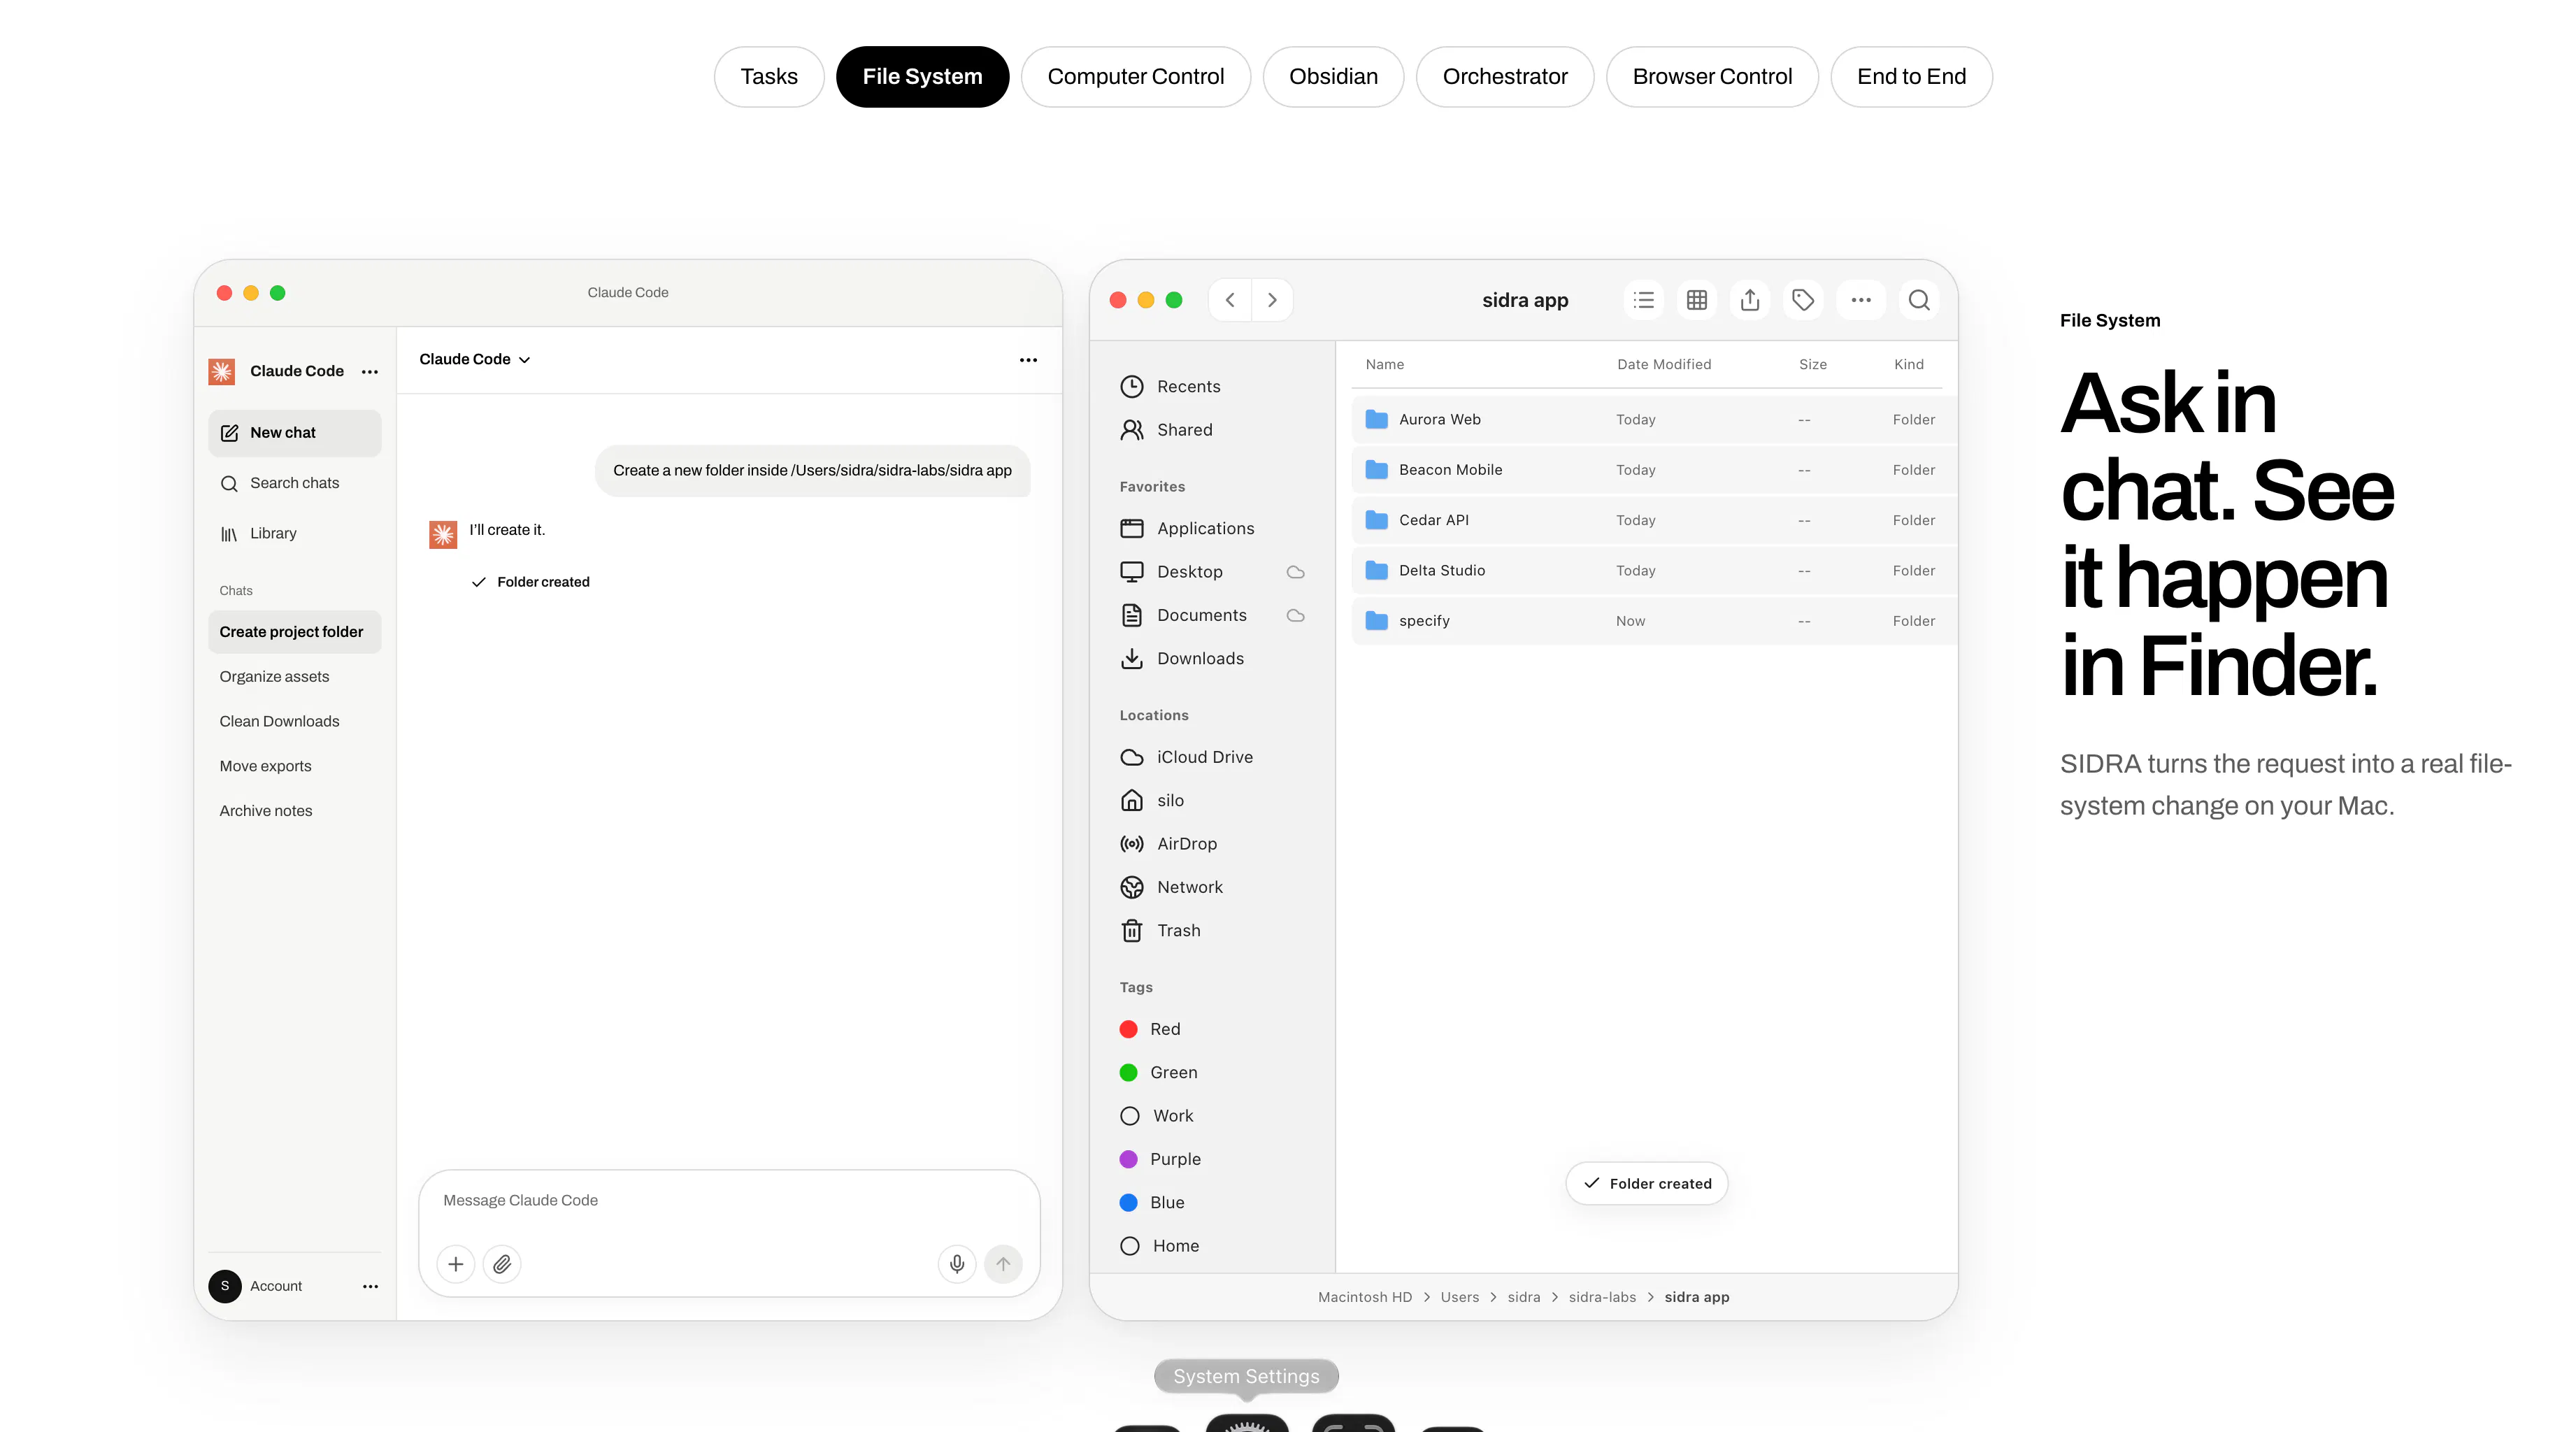Go back in Finder window
The image size is (2576, 1432).
(x=1230, y=300)
